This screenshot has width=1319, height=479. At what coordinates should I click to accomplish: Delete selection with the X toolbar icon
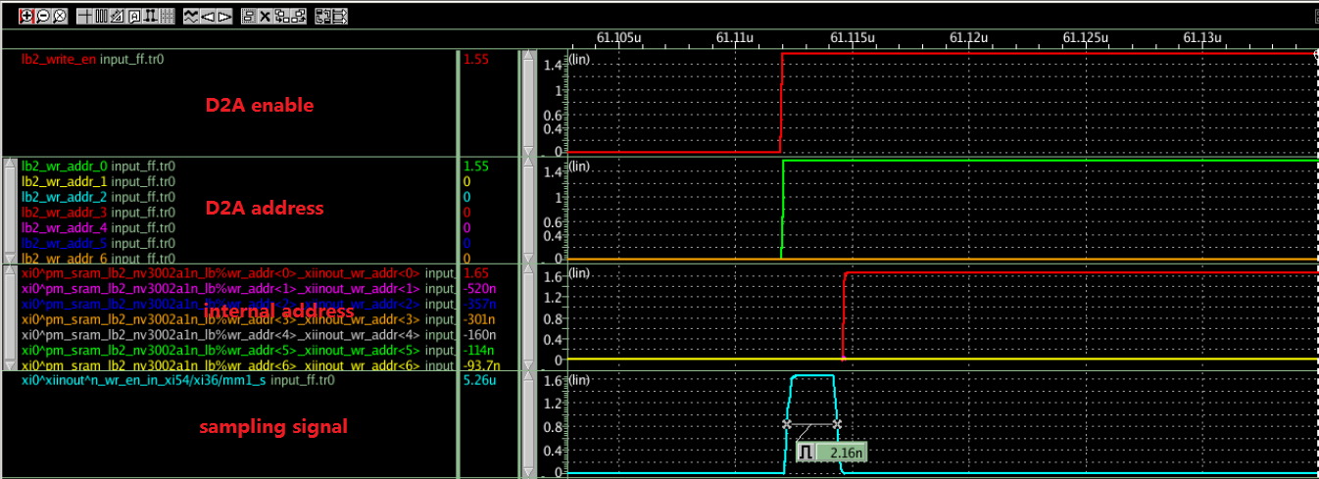coord(265,17)
